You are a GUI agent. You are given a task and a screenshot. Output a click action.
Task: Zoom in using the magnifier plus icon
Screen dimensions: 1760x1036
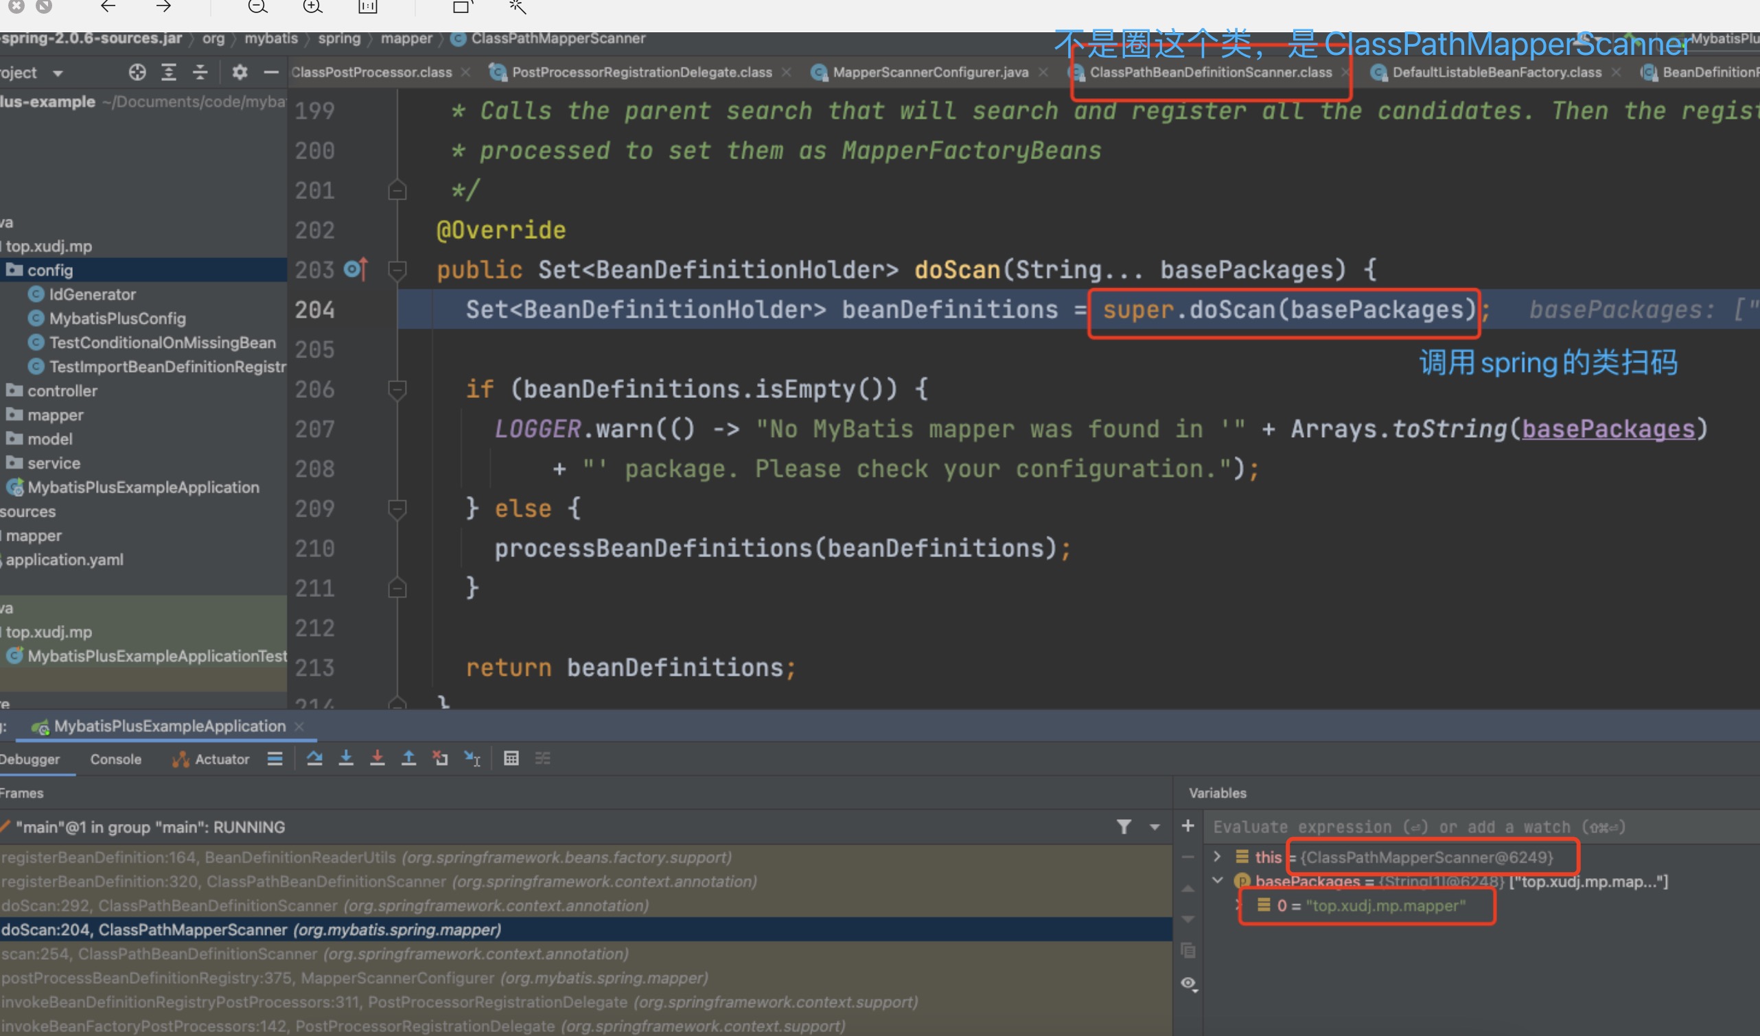point(313,7)
